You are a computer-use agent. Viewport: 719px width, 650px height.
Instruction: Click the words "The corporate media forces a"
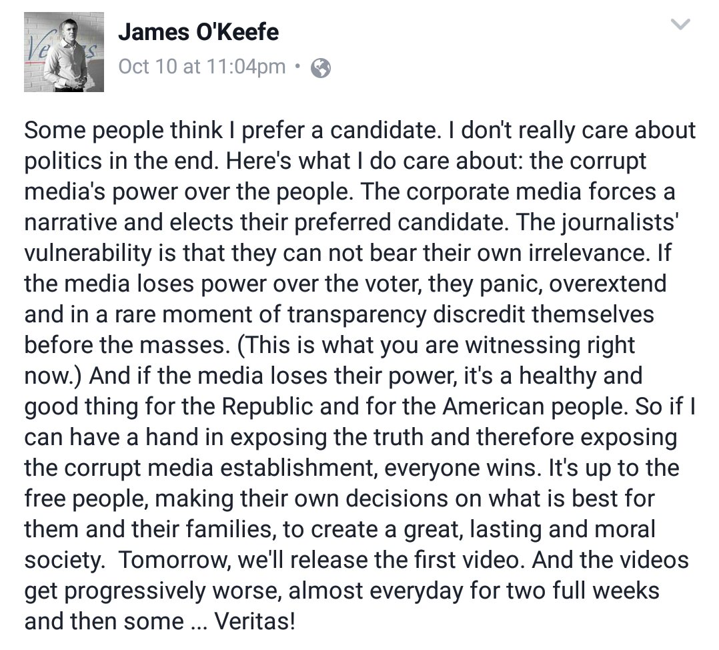pyautogui.click(x=518, y=192)
